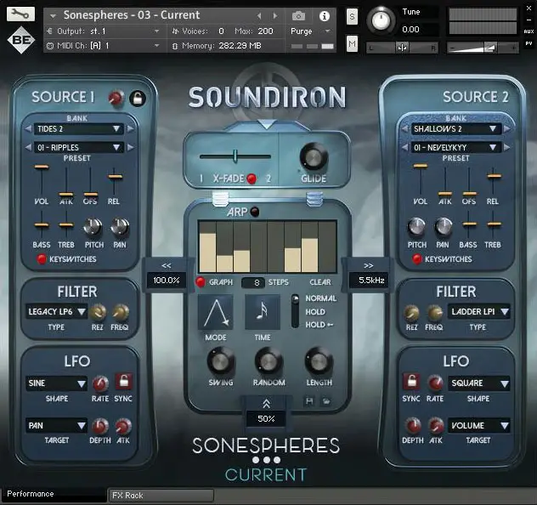Select next Source 2 bank arrow
The width and height of the screenshot is (537, 505).
(x=507, y=129)
